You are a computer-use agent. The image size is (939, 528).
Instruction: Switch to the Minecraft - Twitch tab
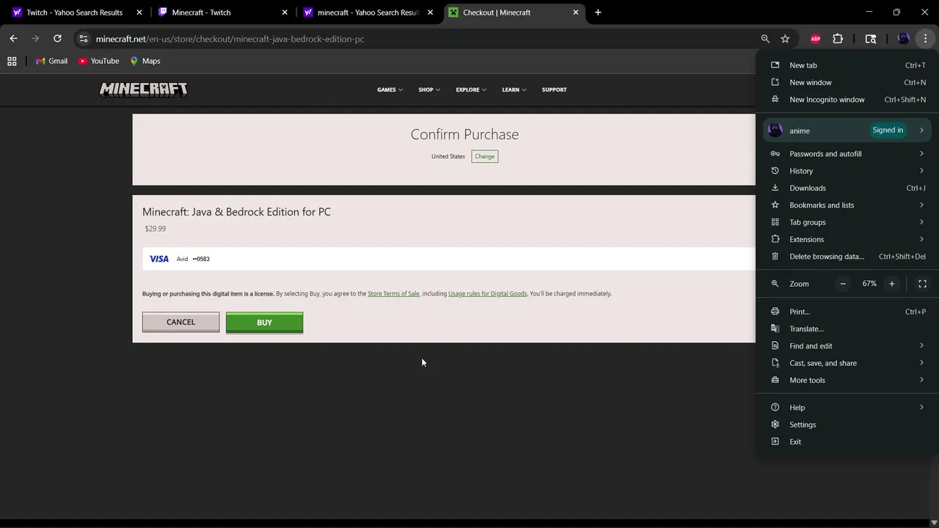coord(222,12)
